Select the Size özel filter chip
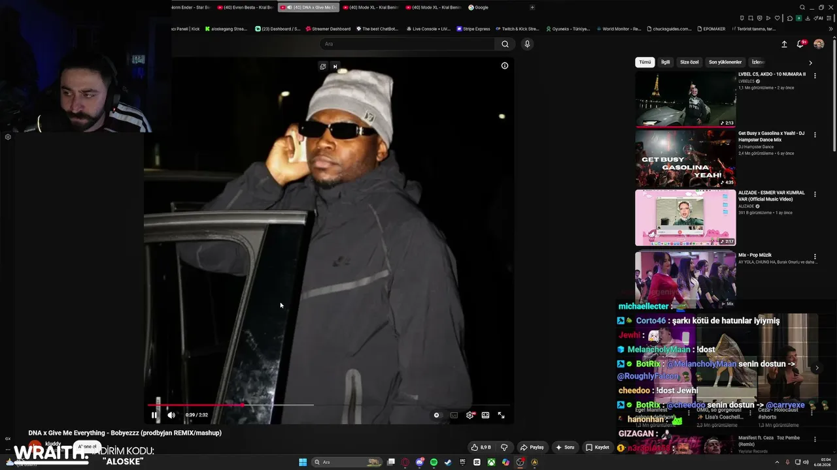The height and width of the screenshot is (470, 837). [689, 62]
